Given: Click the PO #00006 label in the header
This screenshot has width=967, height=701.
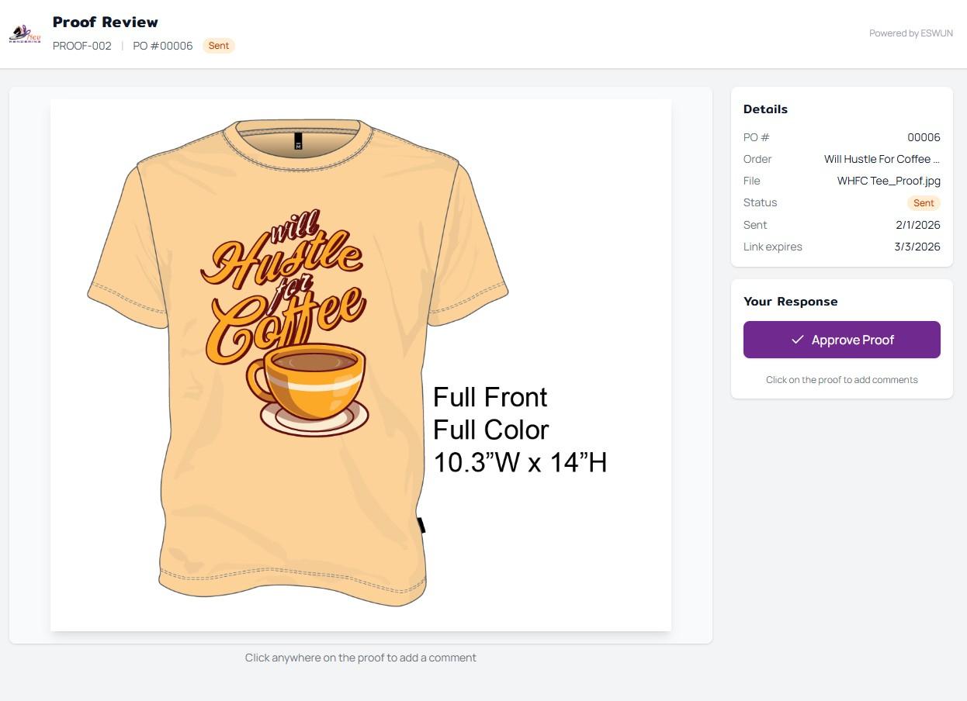Looking at the screenshot, I should [x=163, y=46].
